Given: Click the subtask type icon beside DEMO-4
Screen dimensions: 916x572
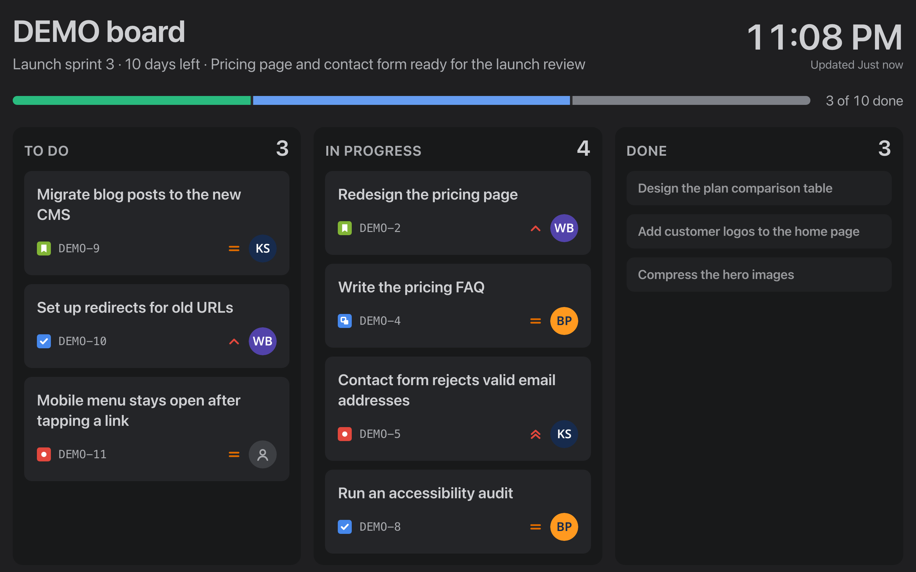Looking at the screenshot, I should pos(345,321).
